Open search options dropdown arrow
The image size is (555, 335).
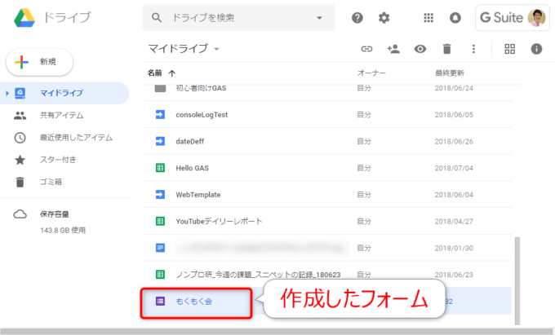[319, 18]
